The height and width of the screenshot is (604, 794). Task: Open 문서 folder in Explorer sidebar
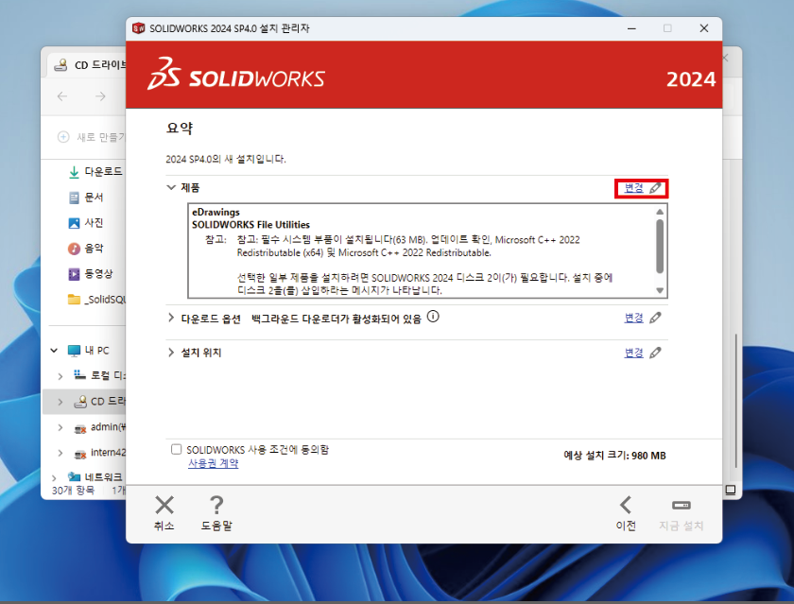coord(86,198)
